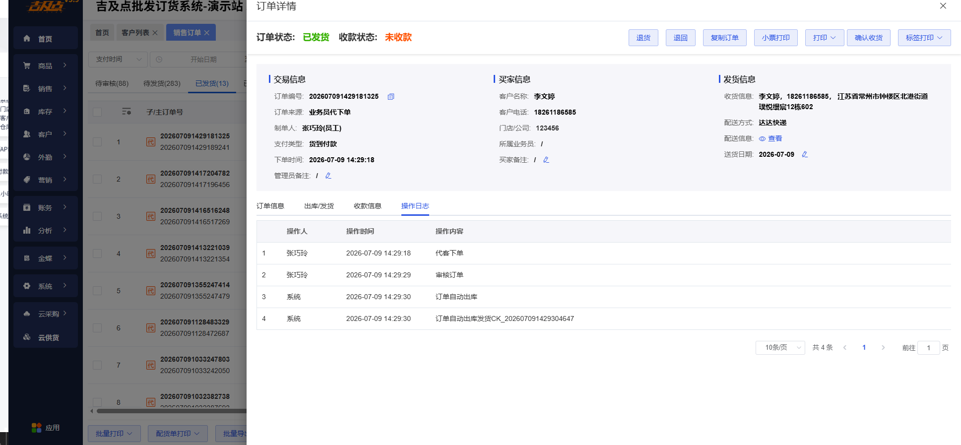The width and height of the screenshot is (961, 445).
Task: Open the 打印 dropdown button
Action: tap(824, 38)
